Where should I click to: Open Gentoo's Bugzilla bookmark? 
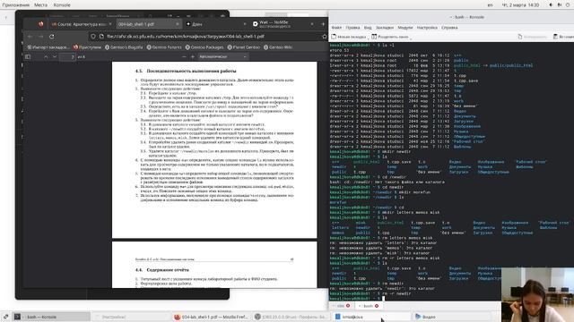point(124,47)
